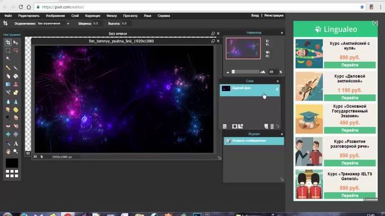Viewport: 385px width, 216px height.
Task: Select the Colorpicker eyedropper tool
Action: (x=8, y=144)
